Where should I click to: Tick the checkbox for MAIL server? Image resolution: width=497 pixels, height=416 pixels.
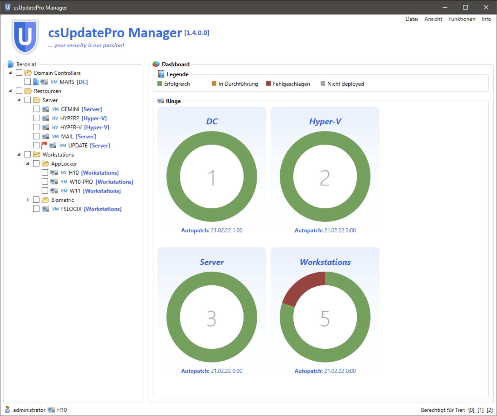point(36,136)
